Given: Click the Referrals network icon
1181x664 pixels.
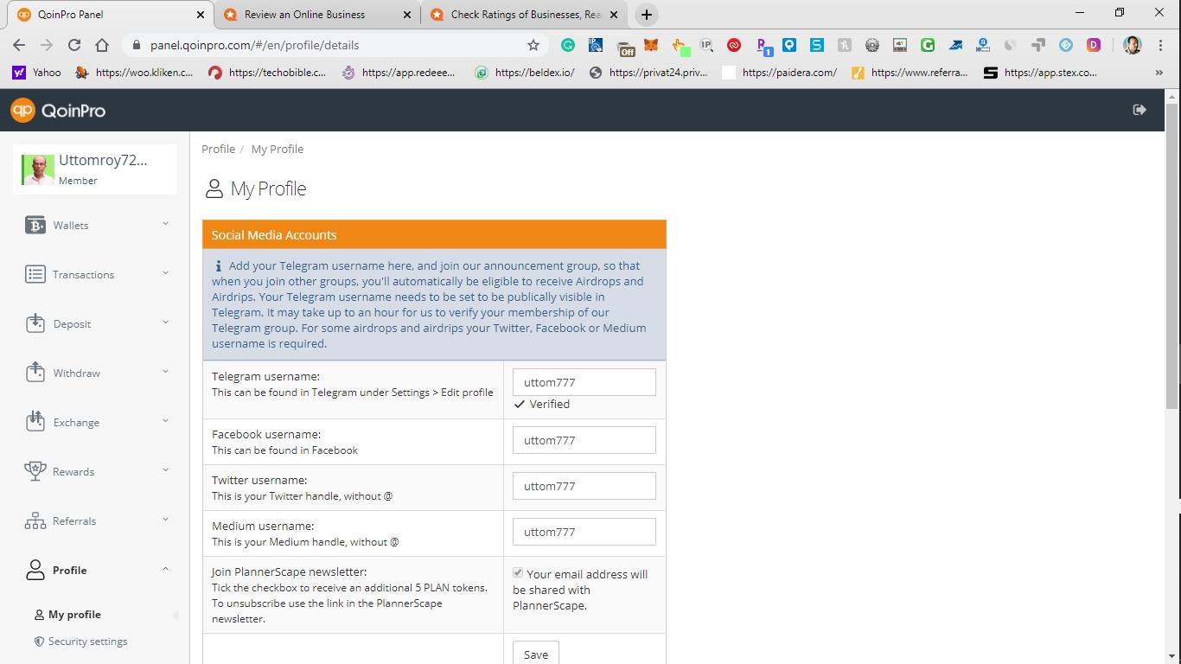Looking at the screenshot, I should pyautogui.click(x=35, y=521).
